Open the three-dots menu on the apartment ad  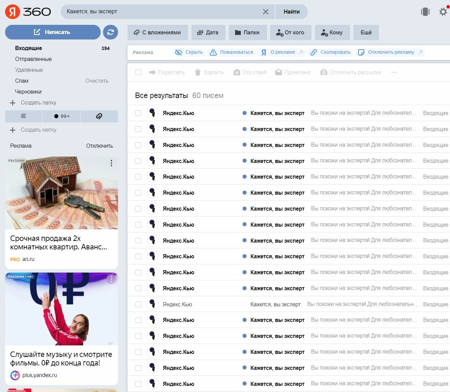coord(111,163)
